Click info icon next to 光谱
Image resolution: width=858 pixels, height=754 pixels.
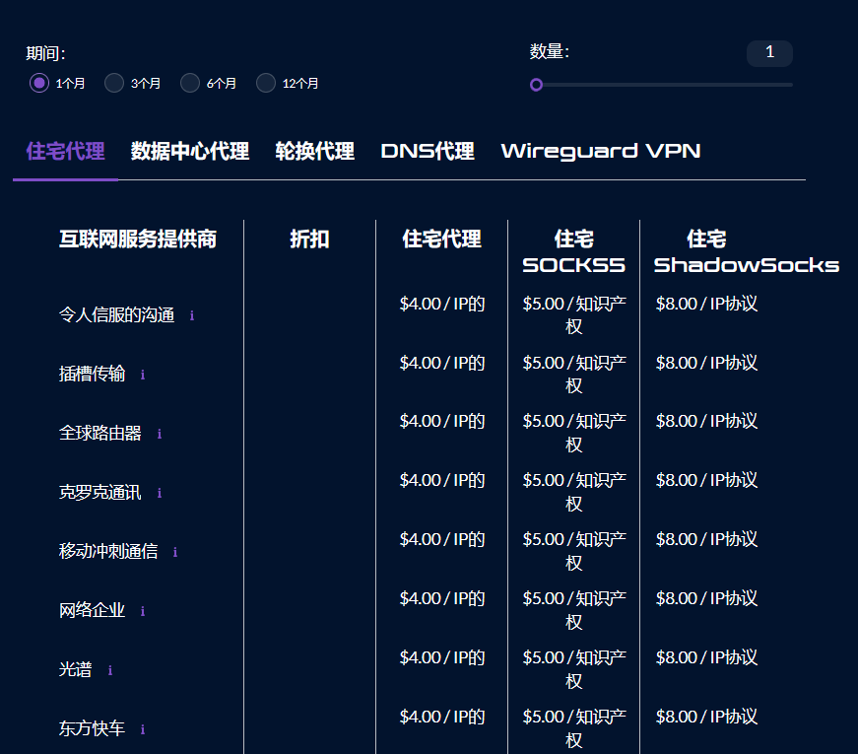click(x=110, y=670)
